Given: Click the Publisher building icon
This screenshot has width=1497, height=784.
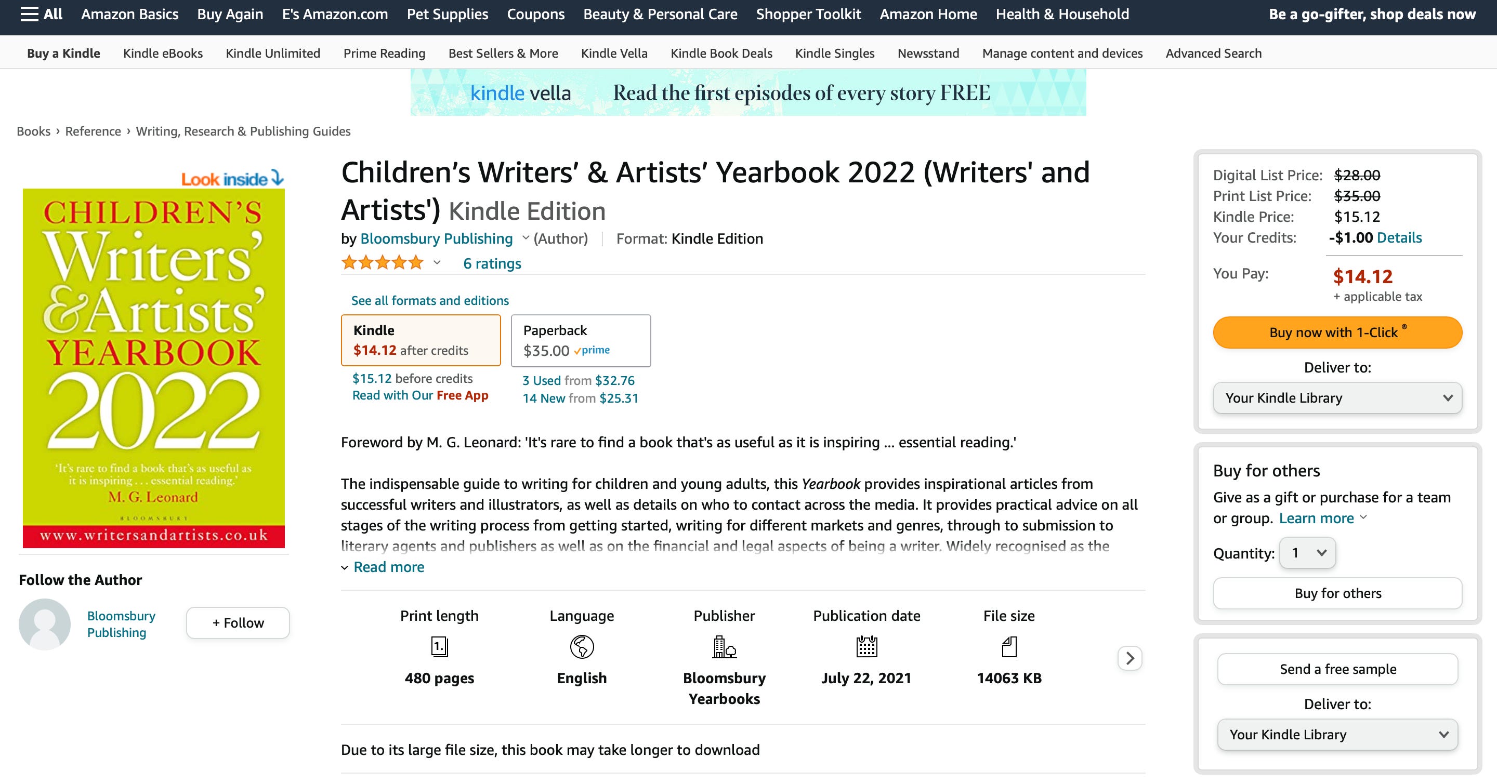Looking at the screenshot, I should [724, 646].
